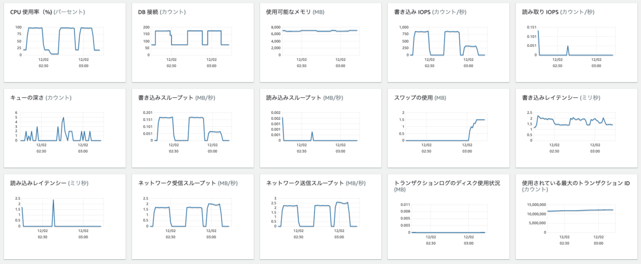Click the title text ネットワーク送信スループット (MB/秒)

click(316, 183)
